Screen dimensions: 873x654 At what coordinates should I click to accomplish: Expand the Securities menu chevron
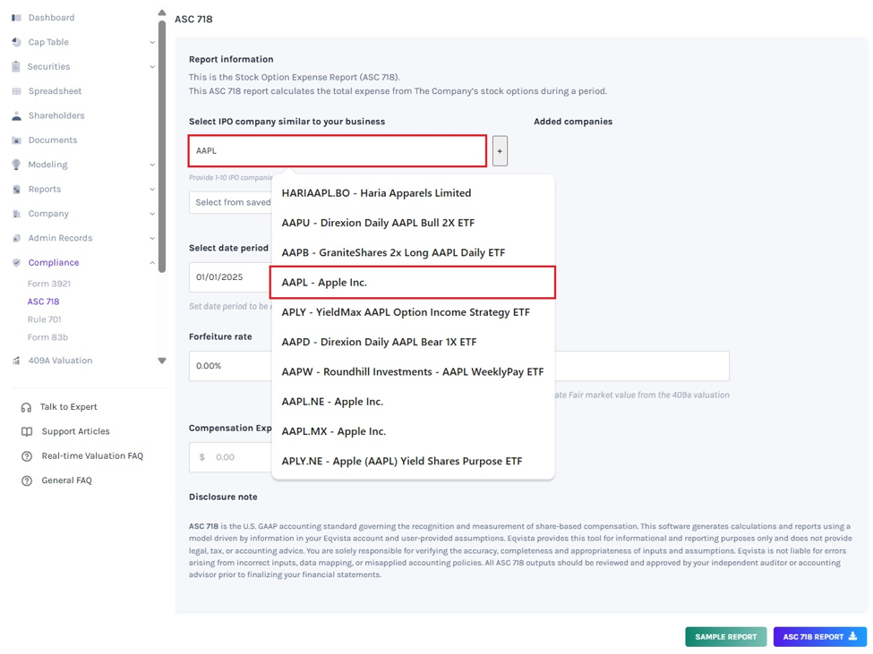click(152, 67)
